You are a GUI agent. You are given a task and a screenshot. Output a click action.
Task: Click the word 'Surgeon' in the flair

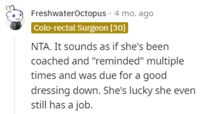pos(91,28)
